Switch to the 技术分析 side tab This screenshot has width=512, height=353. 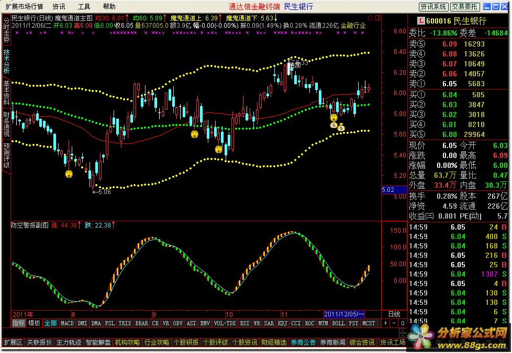click(x=6, y=62)
